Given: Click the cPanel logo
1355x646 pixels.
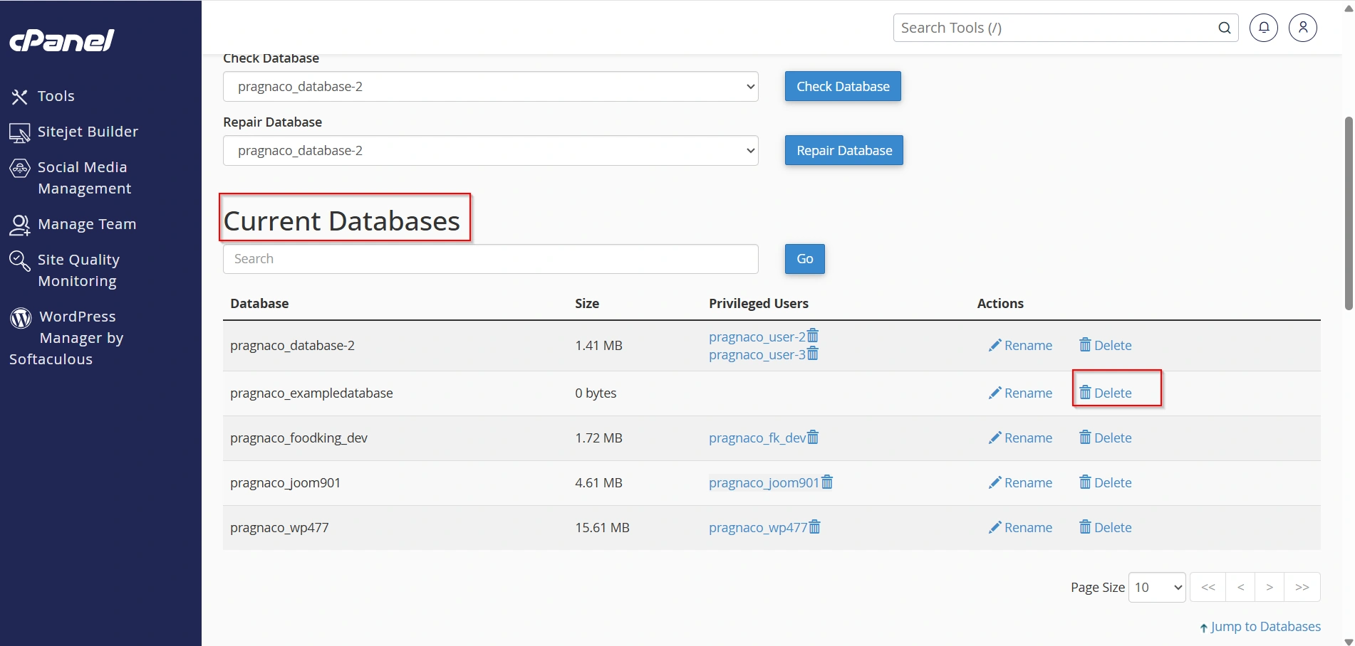Looking at the screenshot, I should coord(61,41).
